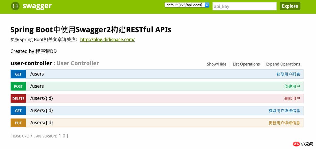Click List Operations
Image resolution: width=316 pixels, height=149 pixels.
point(246,64)
